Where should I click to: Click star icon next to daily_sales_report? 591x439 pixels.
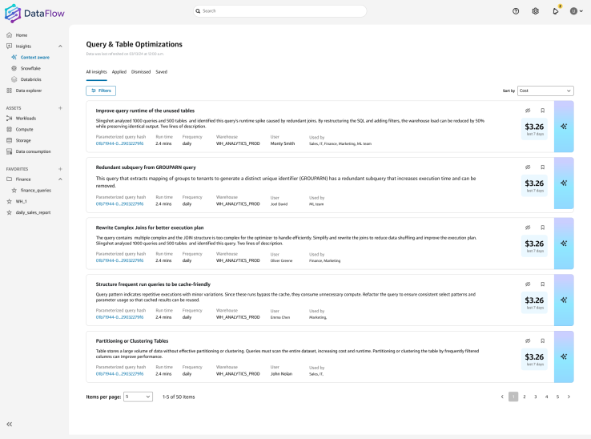[9, 212]
